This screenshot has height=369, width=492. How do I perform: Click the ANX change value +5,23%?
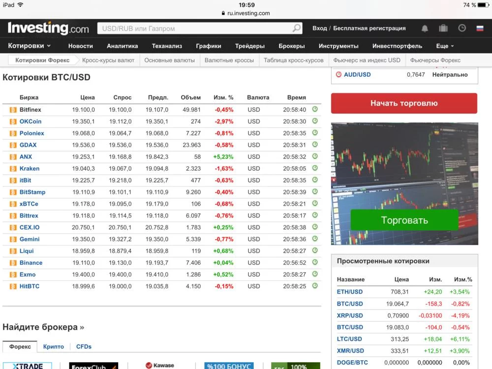(223, 156)
